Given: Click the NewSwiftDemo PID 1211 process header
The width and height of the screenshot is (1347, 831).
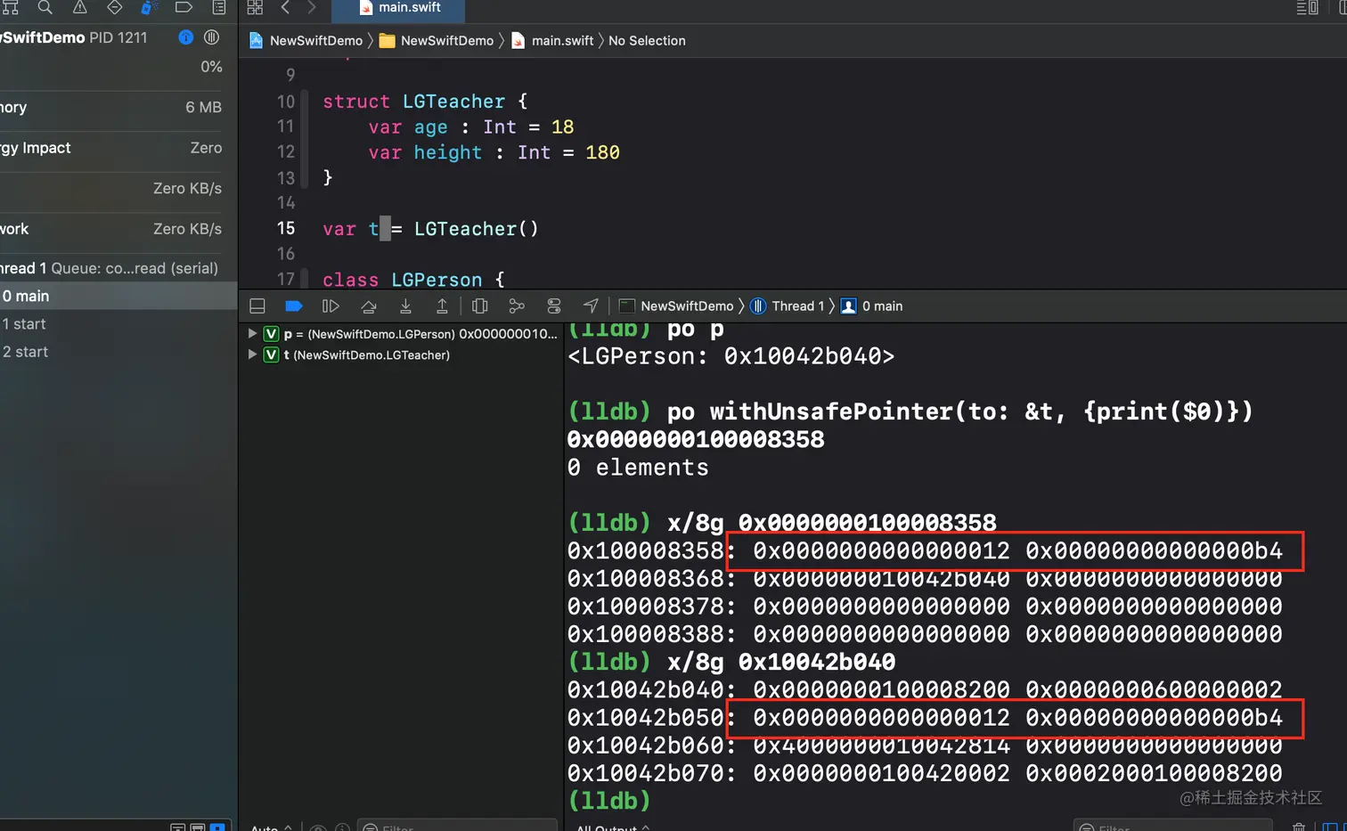Looking at the screenshot, I should click(x=73, y=37).
